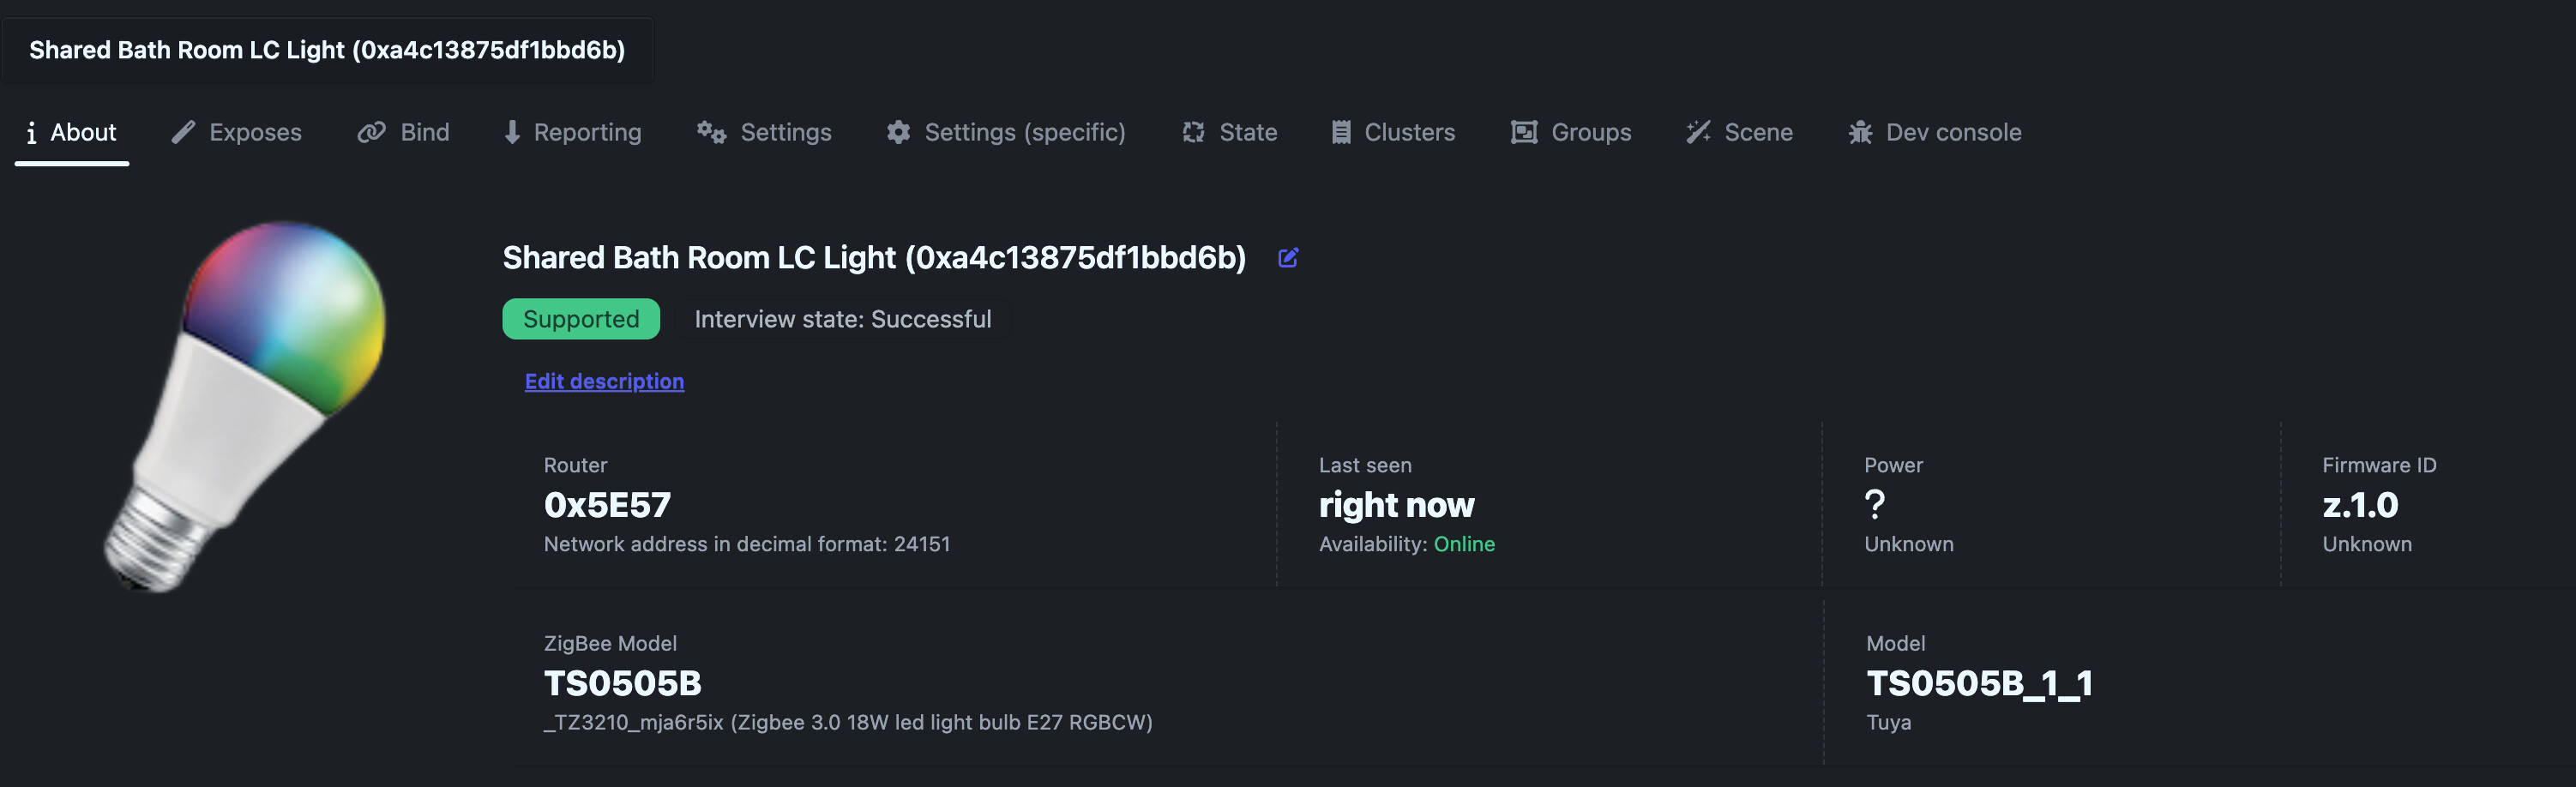Screen dimensions: 2576x787
Task: Select the Clusters tab label
Action: 1409,132
